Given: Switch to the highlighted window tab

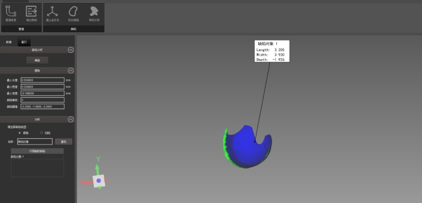Looking at the screenshot, I should 24,42.
